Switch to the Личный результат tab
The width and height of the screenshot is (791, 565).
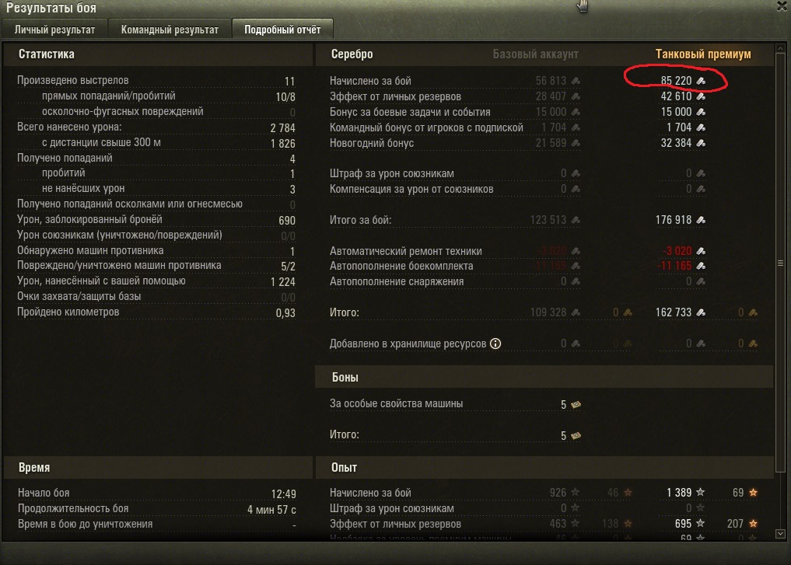(x=54, y=30)
